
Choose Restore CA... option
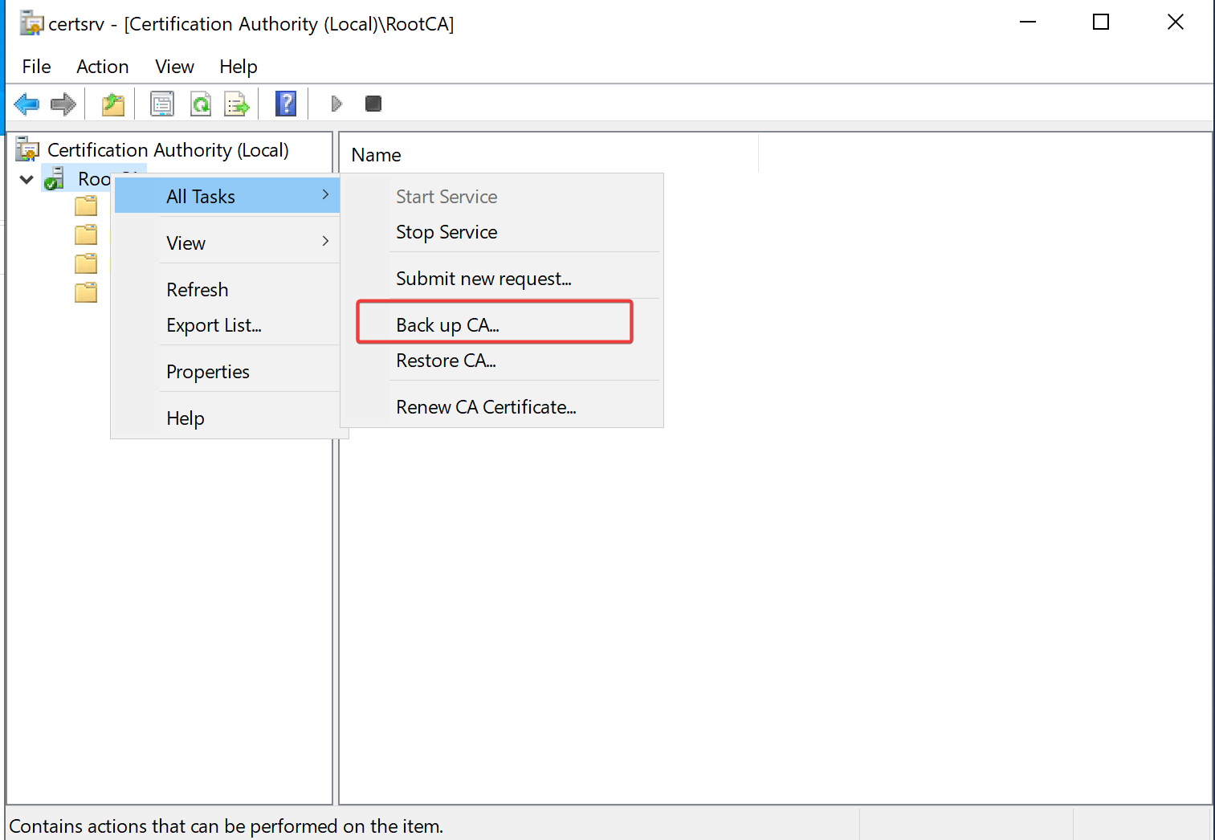(446, 361)
